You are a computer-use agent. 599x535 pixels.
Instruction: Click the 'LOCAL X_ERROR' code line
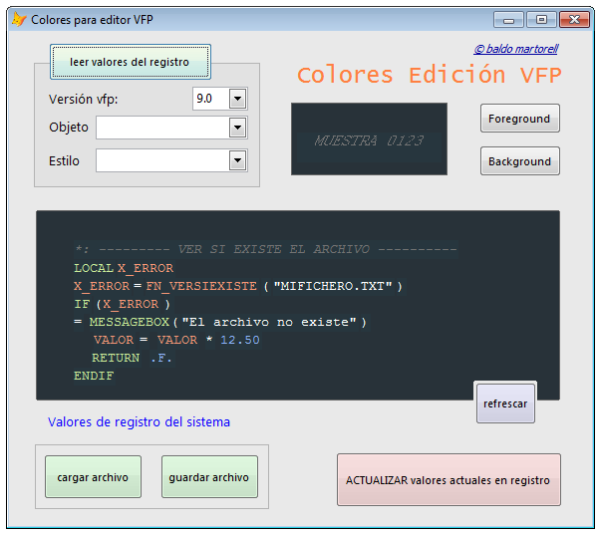pos(124,268)
